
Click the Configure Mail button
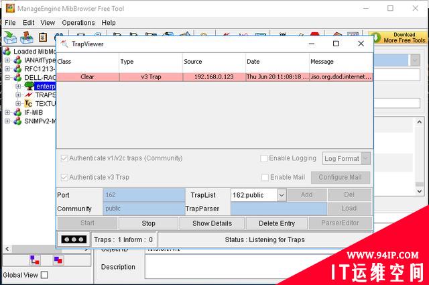pos(341,178)
